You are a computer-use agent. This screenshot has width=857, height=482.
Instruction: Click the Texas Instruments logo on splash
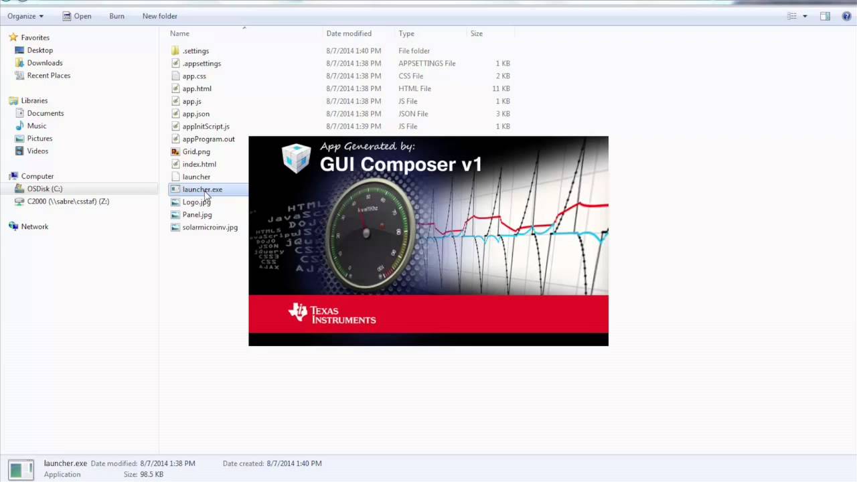tap(332, 314)
